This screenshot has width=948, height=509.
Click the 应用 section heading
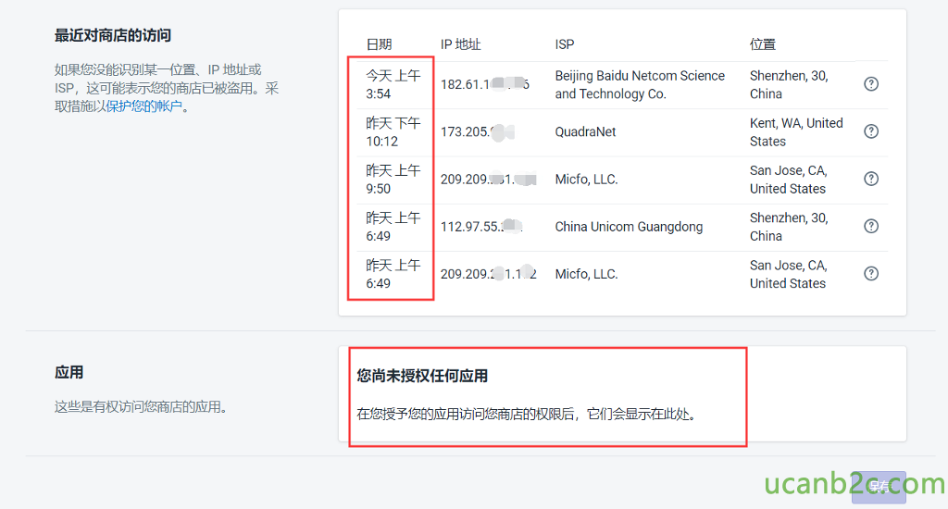[x=69, y=372]
